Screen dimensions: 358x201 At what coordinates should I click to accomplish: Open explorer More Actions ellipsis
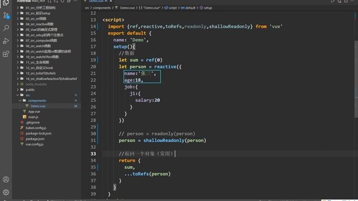click(76, 1)
